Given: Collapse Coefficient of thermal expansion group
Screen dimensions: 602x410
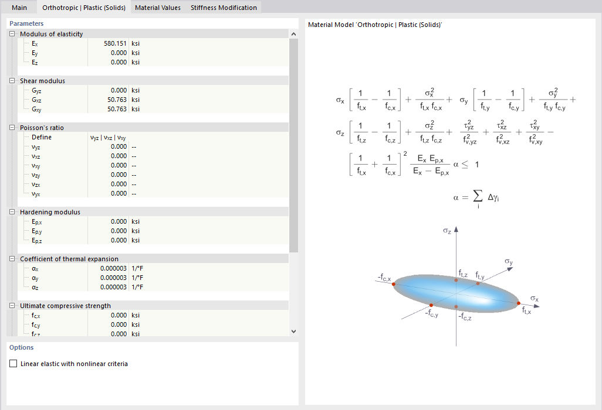Looking at the screenshot, I should click(12, 259).
